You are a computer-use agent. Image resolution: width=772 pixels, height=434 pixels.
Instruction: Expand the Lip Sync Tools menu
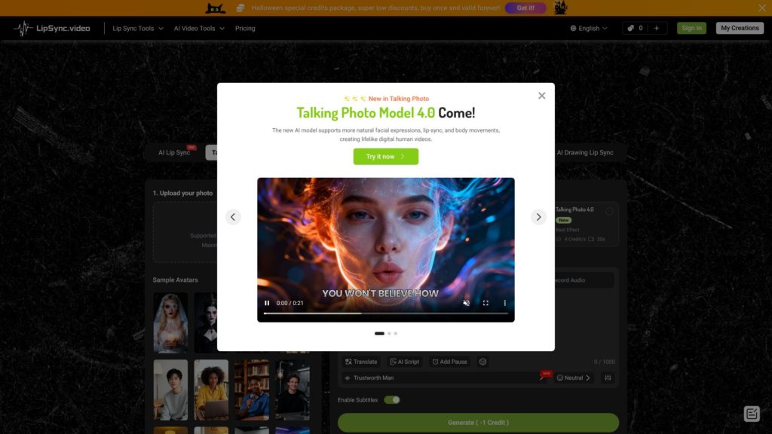tap(137, 29)
